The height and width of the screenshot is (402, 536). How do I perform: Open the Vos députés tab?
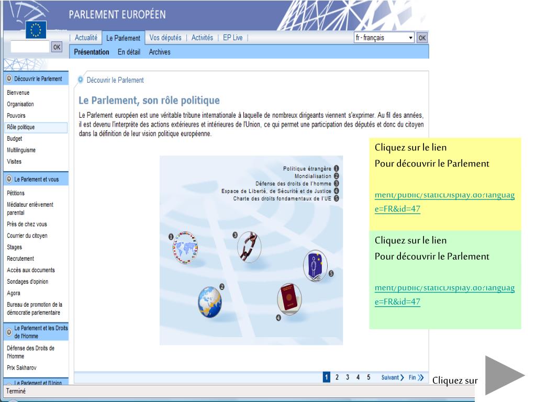165,38
